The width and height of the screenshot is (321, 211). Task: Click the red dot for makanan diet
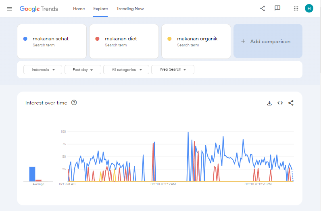coord(97,39)
